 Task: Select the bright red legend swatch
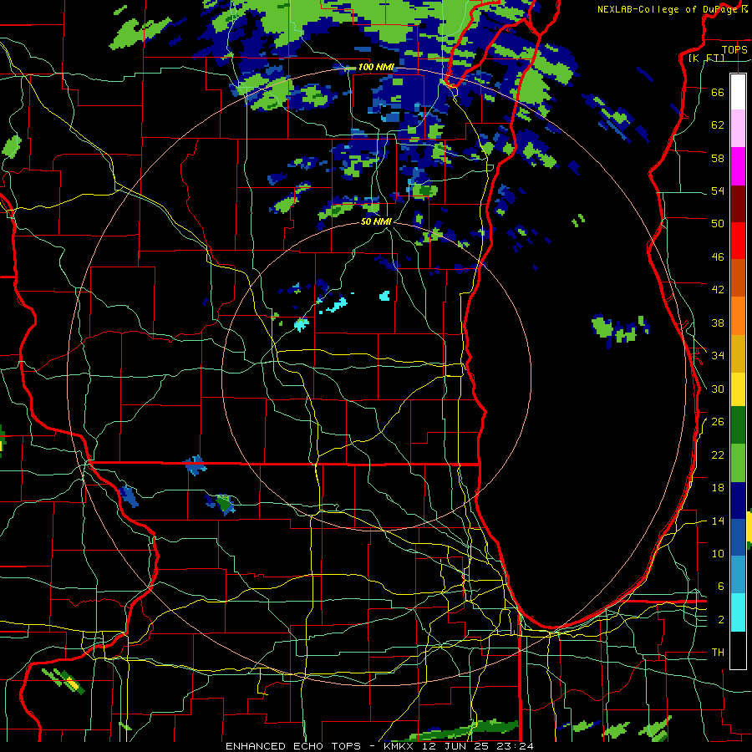(738, 241)
